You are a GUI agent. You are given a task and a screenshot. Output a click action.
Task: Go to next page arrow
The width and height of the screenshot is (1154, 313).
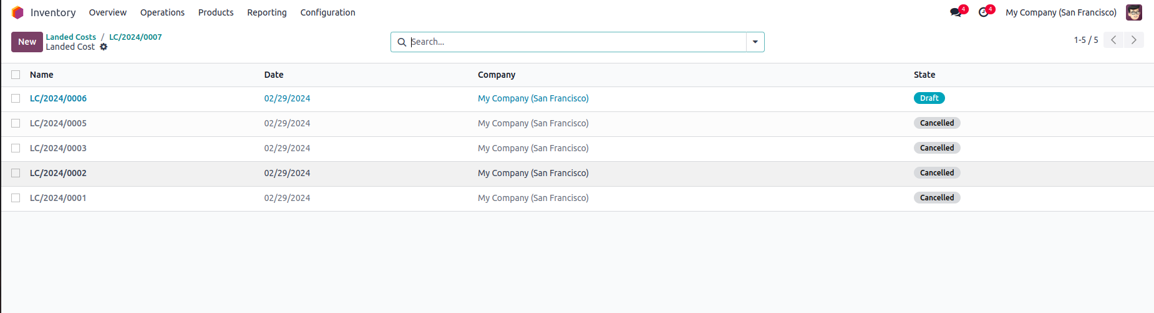coord(1134,40)
